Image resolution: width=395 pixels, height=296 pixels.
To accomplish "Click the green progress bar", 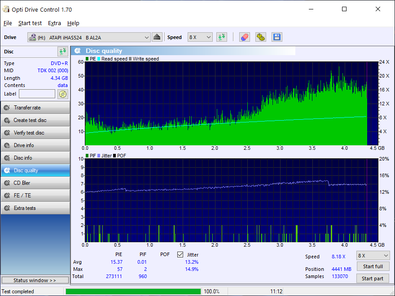I will point(133,292).
